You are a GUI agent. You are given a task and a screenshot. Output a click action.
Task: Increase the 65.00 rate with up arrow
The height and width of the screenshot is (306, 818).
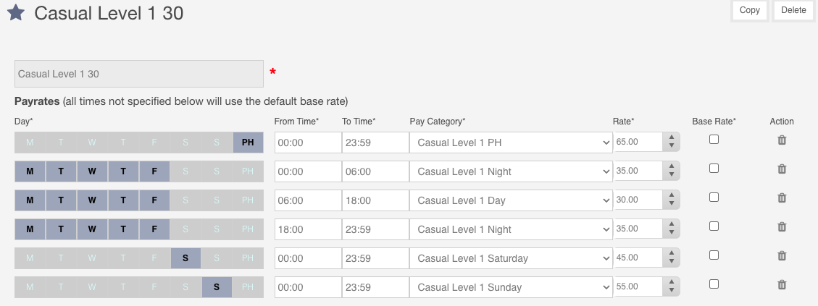[672, 137]
